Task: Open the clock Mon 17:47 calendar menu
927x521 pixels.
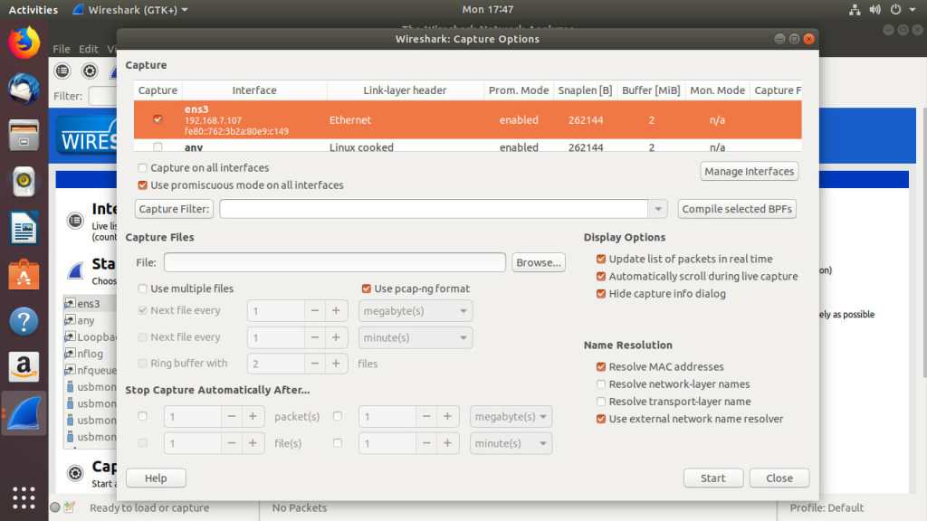Action: pyautogui.click(x=488, y=9)
